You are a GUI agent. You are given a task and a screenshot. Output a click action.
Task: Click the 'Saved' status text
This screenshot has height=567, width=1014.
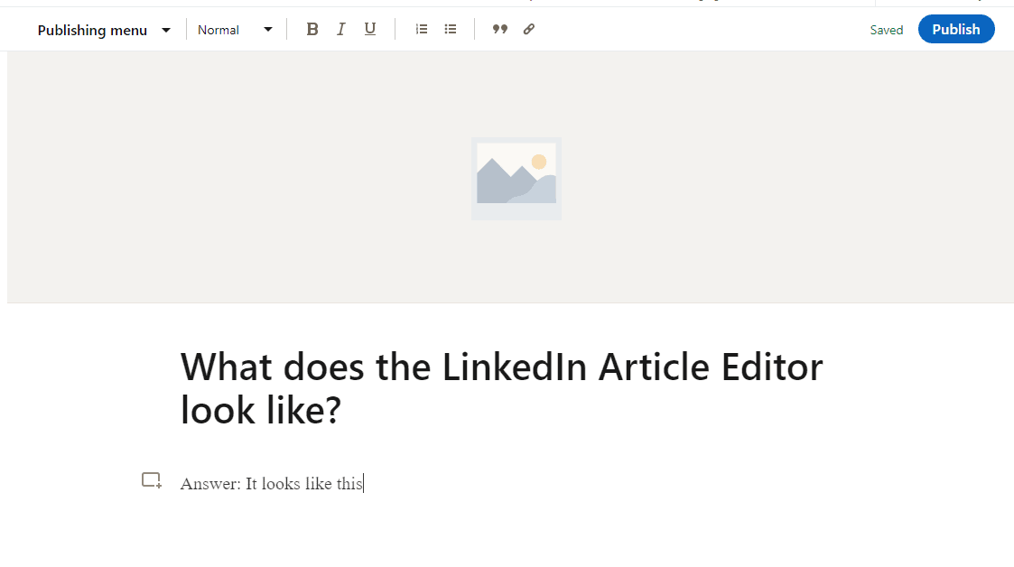pos(887,31)
